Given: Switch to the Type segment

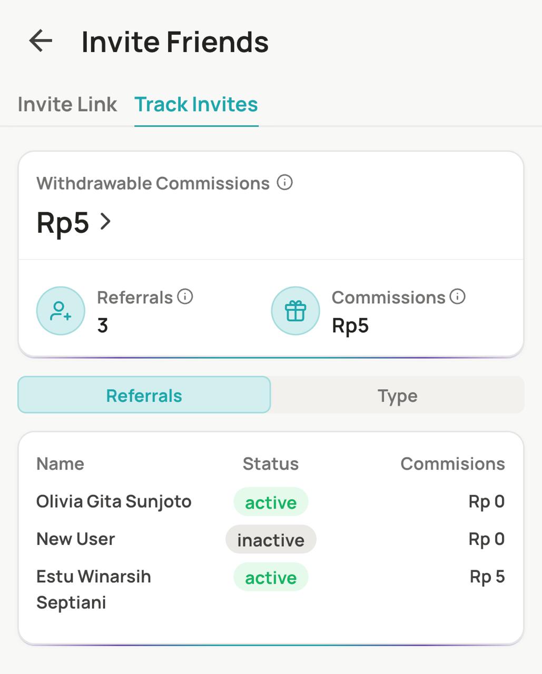Looking at the screenshot, I should click(397, 395).
